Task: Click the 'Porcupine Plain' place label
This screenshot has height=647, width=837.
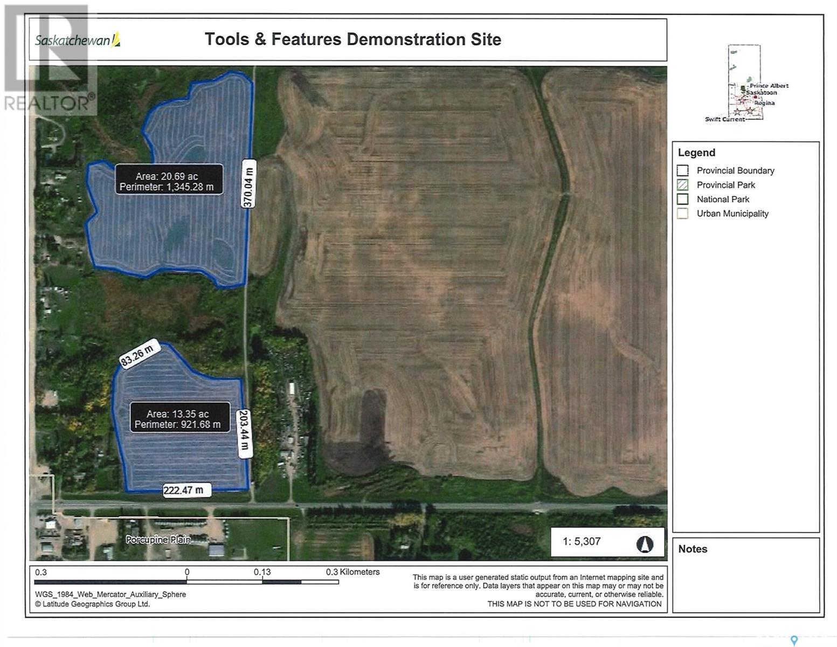Action: click(x=158, y=540)
